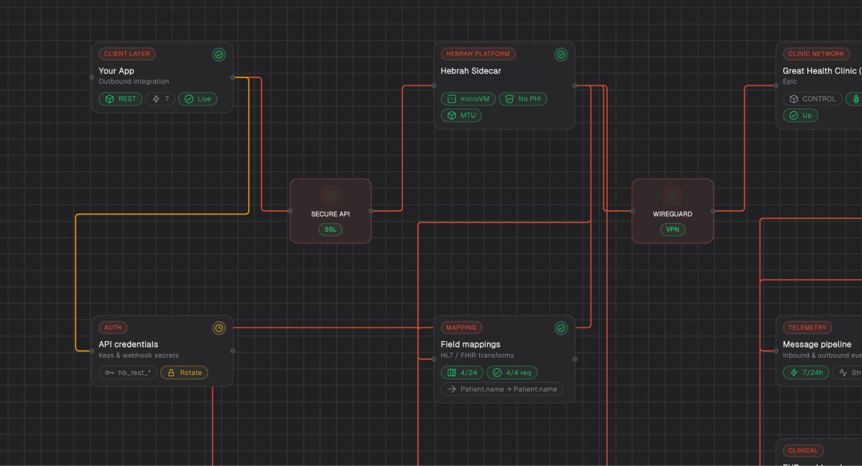Click the Hebrah Sidecar status check icon

click(561, 55)
